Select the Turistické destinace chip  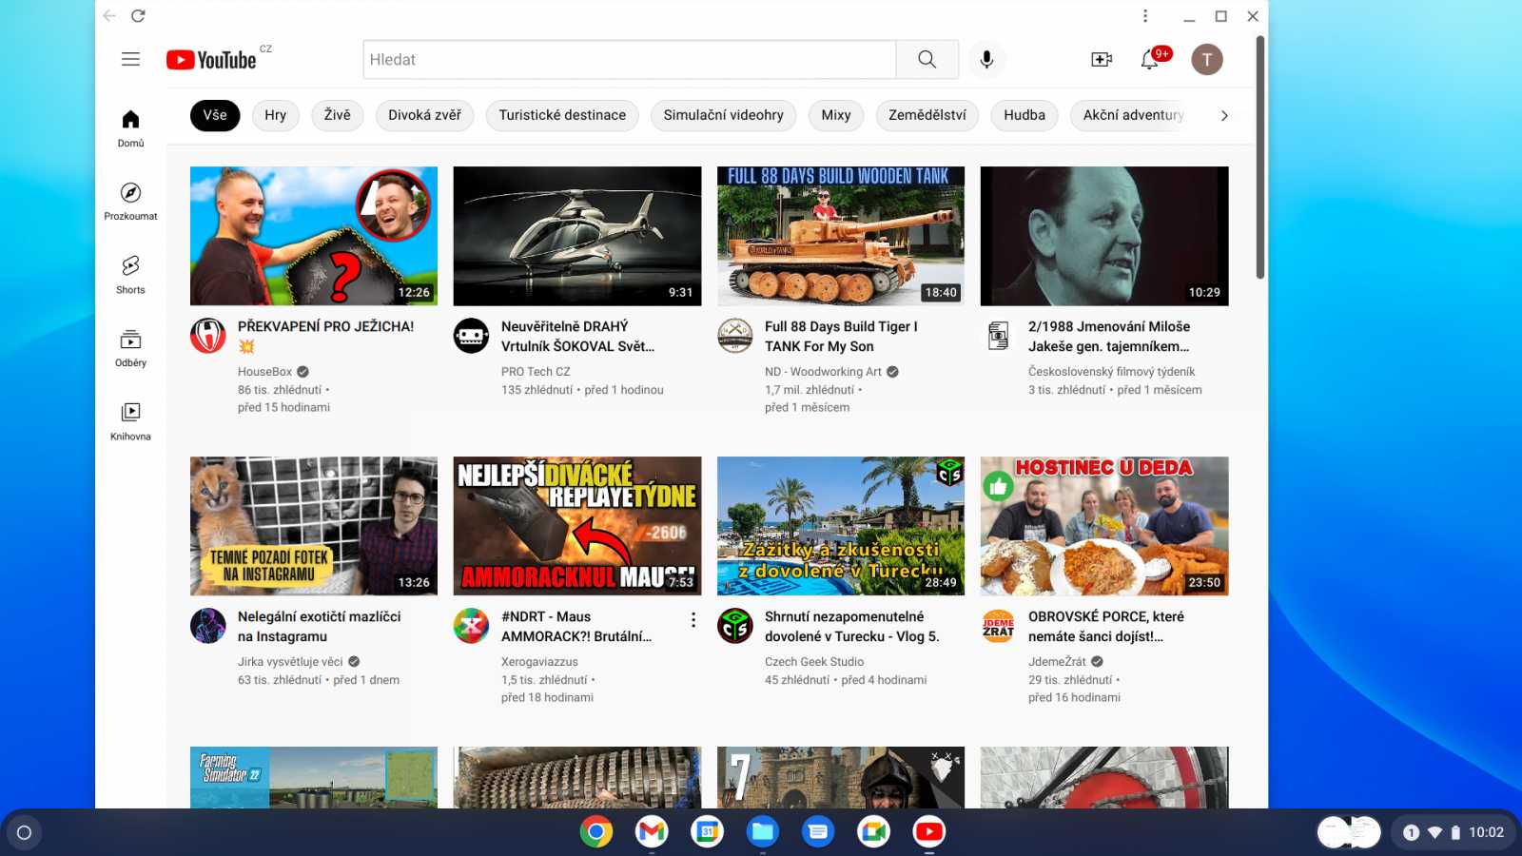point(562,115)
